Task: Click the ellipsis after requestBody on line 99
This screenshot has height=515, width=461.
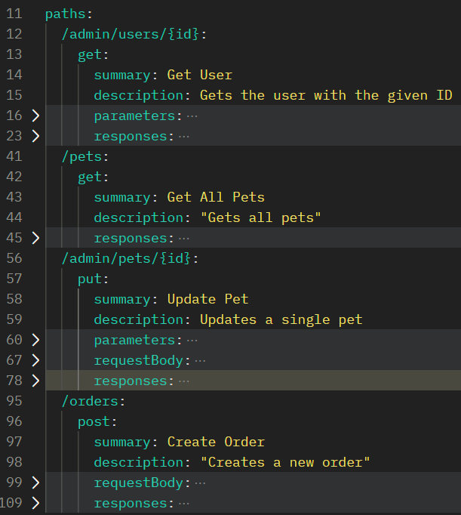Action: coord(200,483)
